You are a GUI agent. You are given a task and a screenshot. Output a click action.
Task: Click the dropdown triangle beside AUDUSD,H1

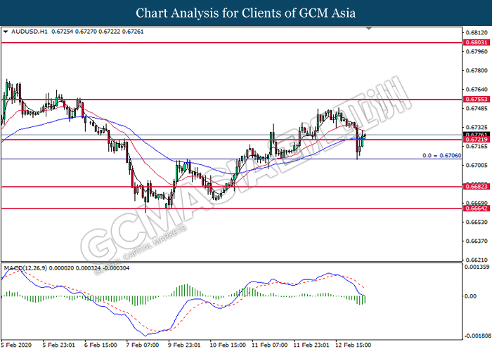(6, 32)
